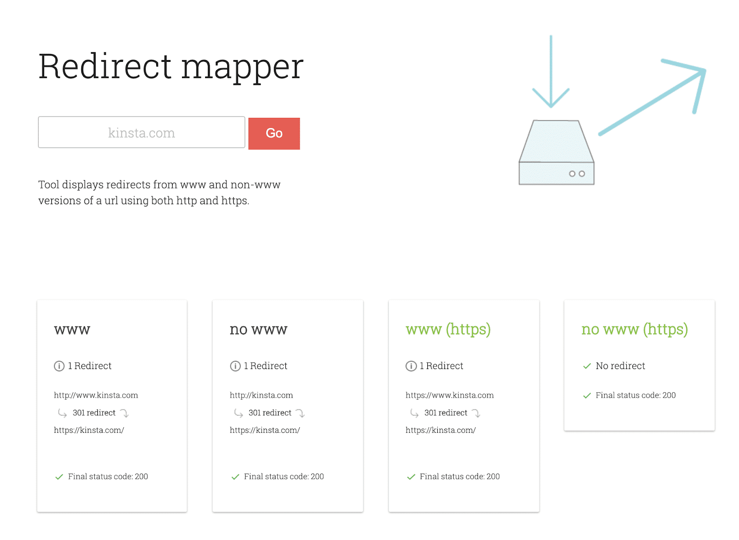Click Final status code: 200 in no www (https) card
Viewport: 739px width, 540px height.
[x=635, y=395]
